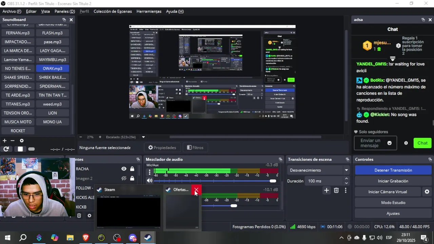The width and height of the screenshot is (434, 244).
Task: Close the Ofertas Steam thumbnail preview
Action: 196,190
